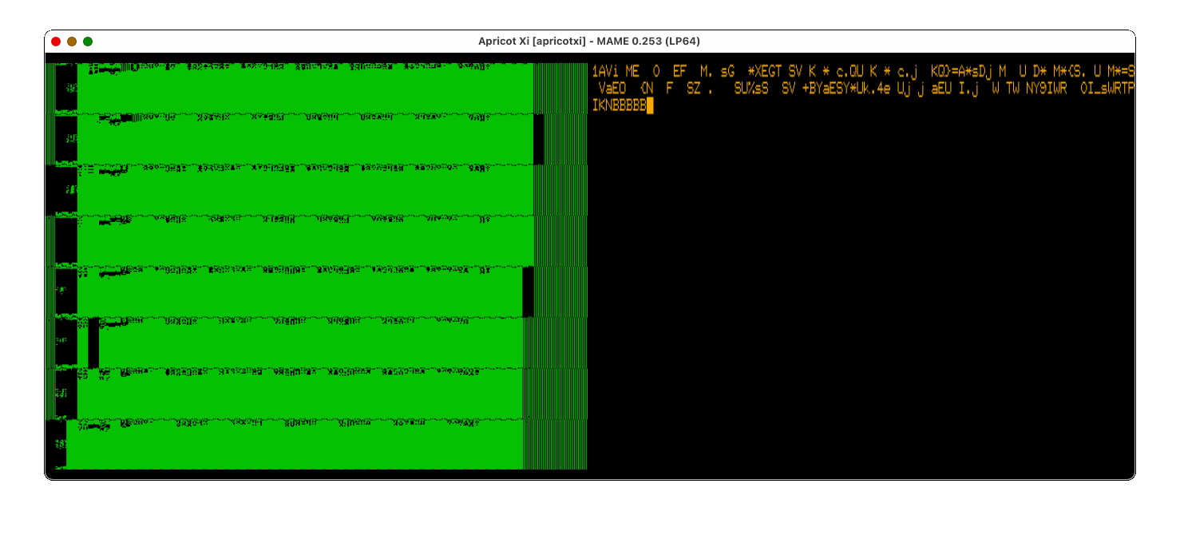Click the "*XEGT" text in the first line

(x=765, y=72)
